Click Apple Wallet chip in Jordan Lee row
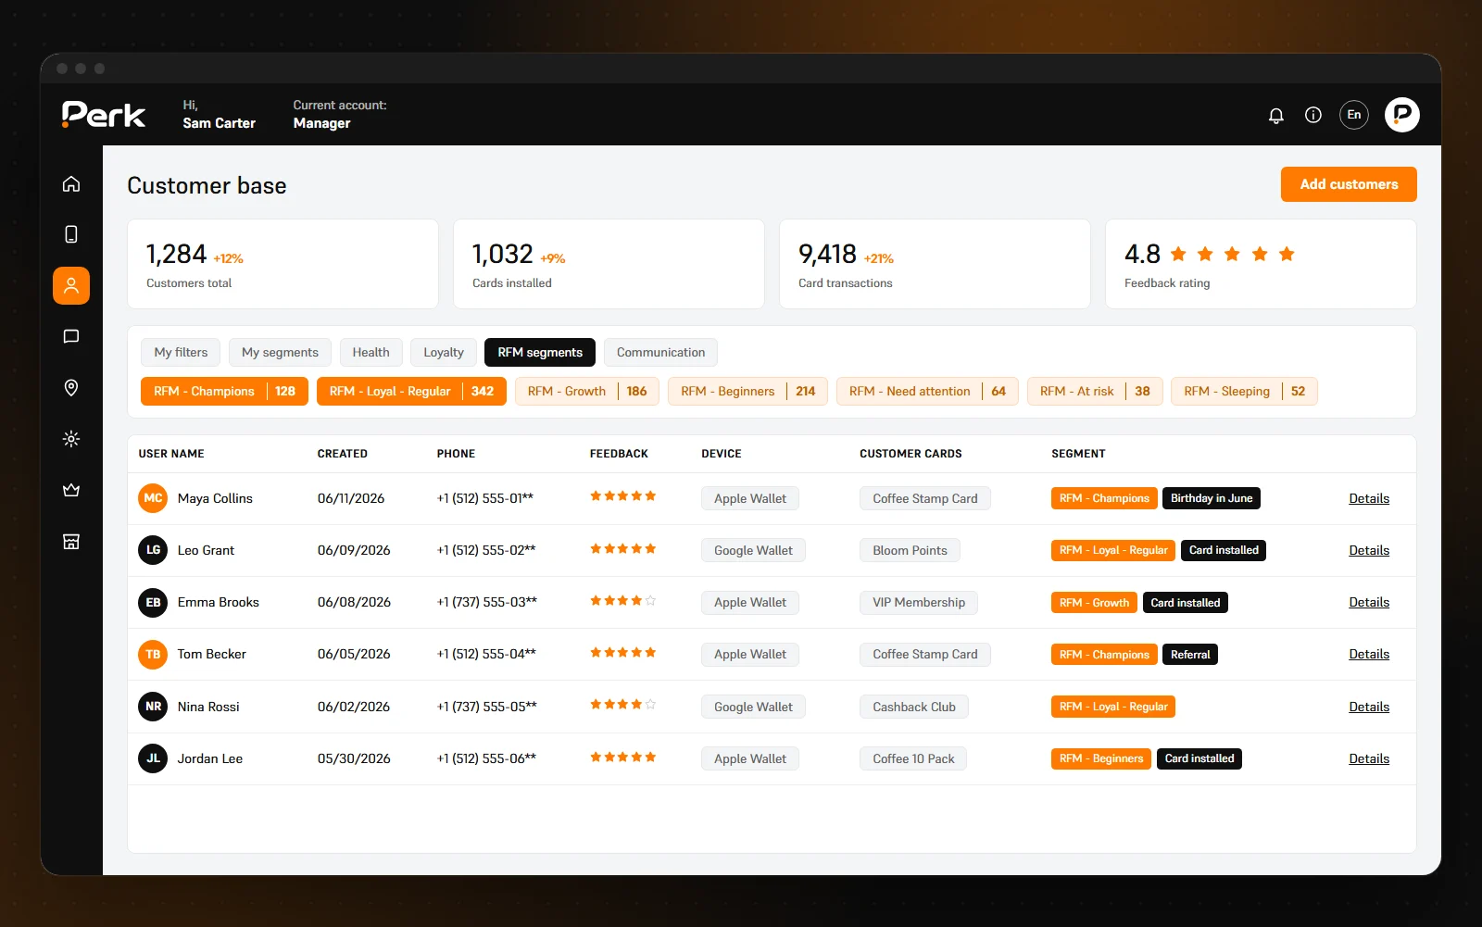The width and height of the screenshot is (1482, 927). point(750,758)
